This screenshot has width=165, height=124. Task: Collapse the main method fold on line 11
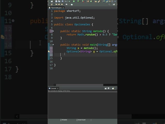(53, 45)
